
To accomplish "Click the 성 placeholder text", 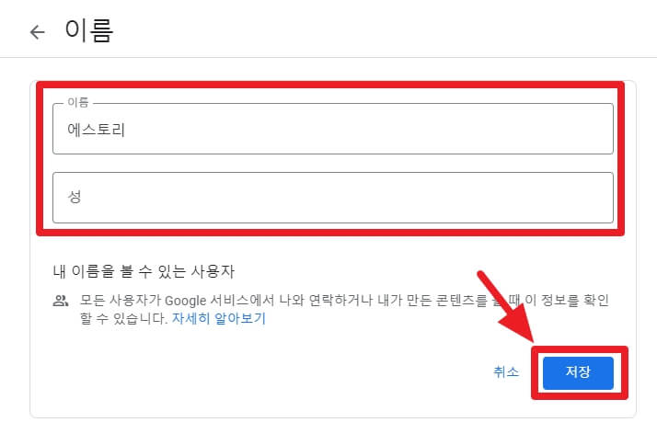I will (75, 197).
